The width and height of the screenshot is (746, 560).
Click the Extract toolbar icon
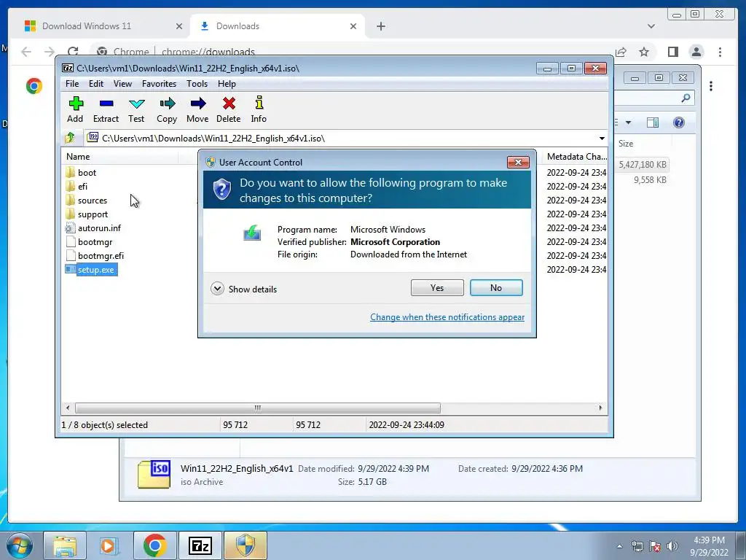click(106, 109)
